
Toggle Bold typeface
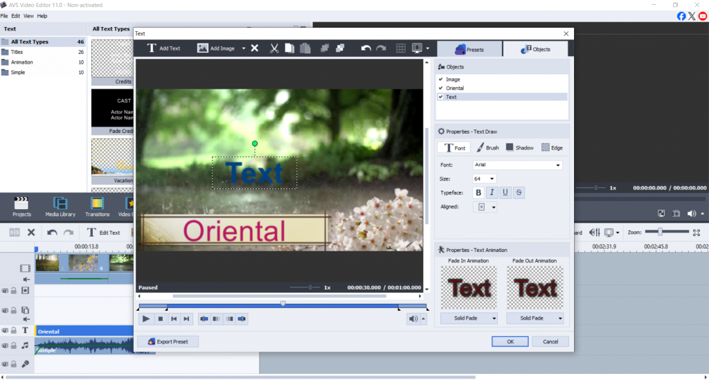point(478,192)
